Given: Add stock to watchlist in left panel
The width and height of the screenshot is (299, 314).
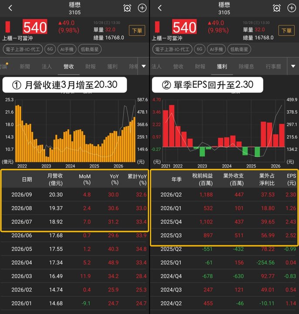Looking at the screenshot, I should 142,8.
